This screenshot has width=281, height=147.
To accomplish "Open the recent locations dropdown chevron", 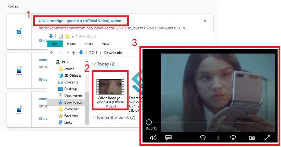I will pyautogui.click(x=67, y=53).
